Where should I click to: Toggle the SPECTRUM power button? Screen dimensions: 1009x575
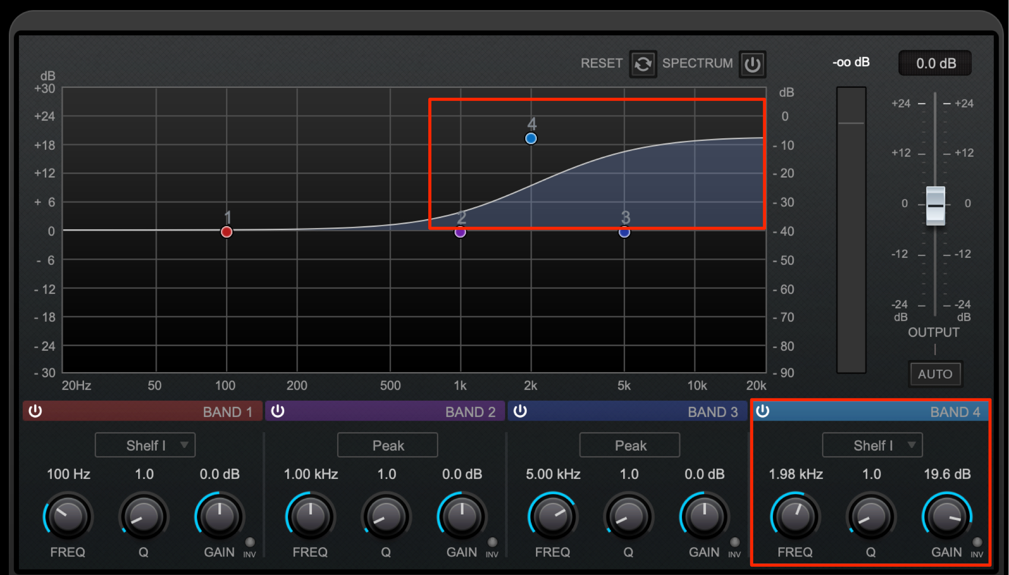tap(752, 64)
